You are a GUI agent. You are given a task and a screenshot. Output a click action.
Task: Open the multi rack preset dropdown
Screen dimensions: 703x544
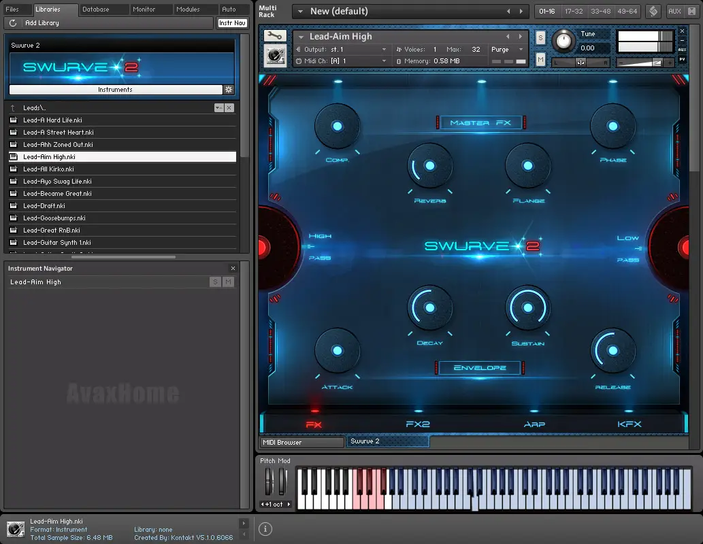pyautogui.click(x=300, y=11)
